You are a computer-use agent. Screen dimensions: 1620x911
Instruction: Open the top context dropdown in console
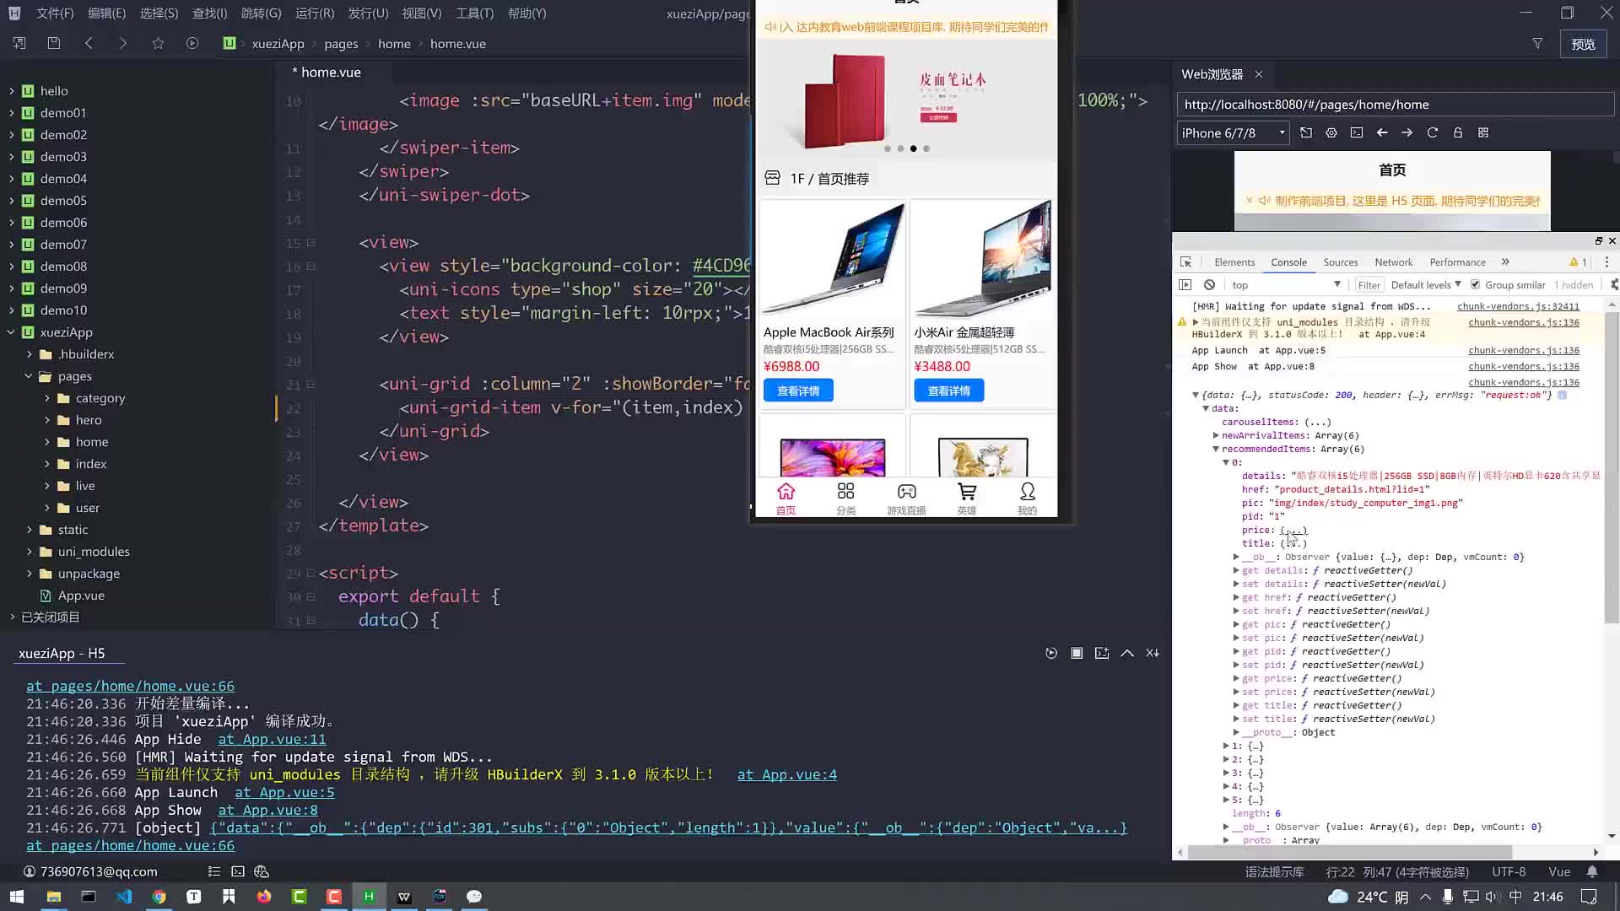click(1285, 284)
